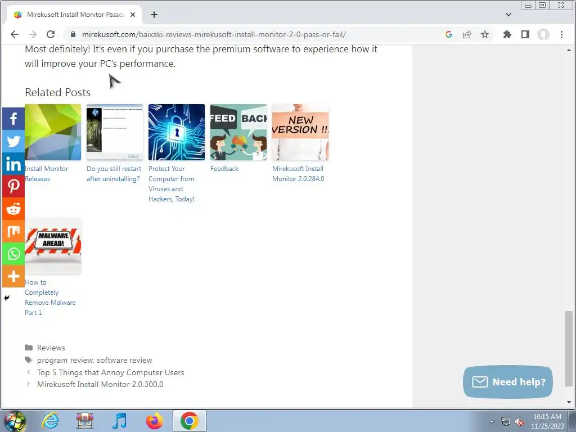
Task: Click the vertical scrollbar thumb
Action: click(x=569, y=349)
